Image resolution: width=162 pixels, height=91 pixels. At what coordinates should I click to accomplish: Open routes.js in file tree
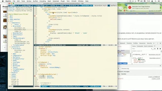pyautogui.click(x=15, y=83)
